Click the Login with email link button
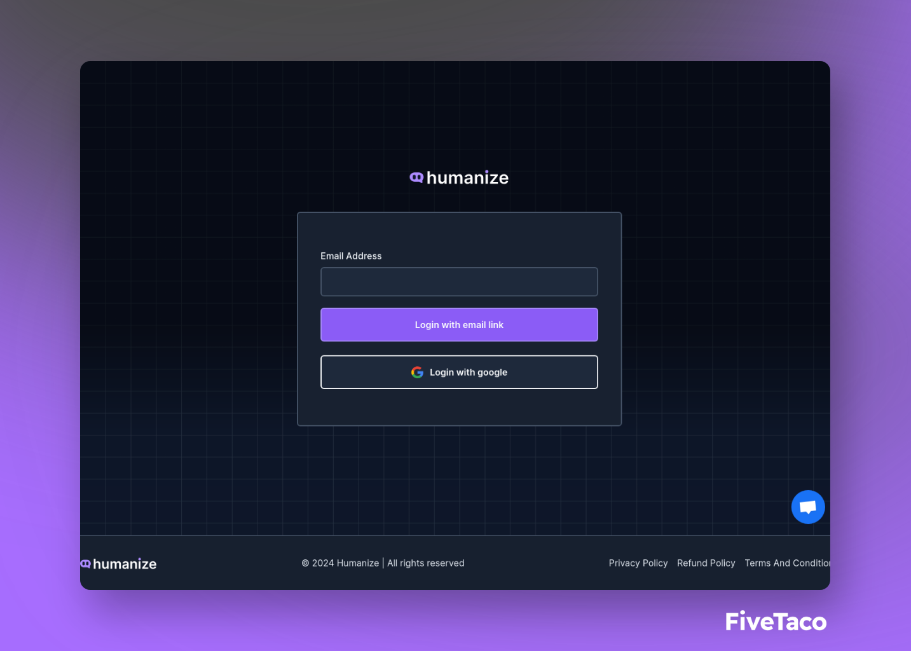Image resolution: width=911 pixels, height=651 pixels. 459,325
